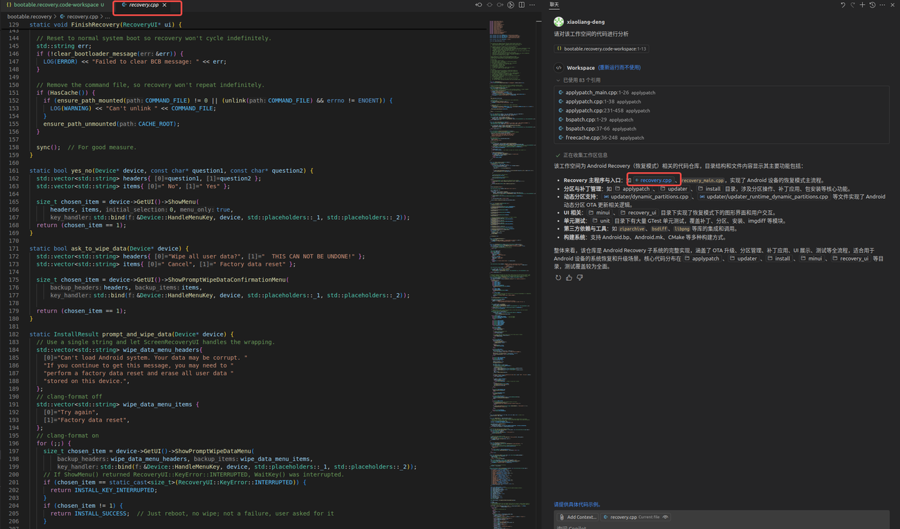
Task: Click recovery.cpp breadcrumb segment
Action: tap(79, 16)
